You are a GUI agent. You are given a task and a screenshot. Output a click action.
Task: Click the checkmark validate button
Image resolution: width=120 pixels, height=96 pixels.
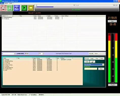click(92, 62)
